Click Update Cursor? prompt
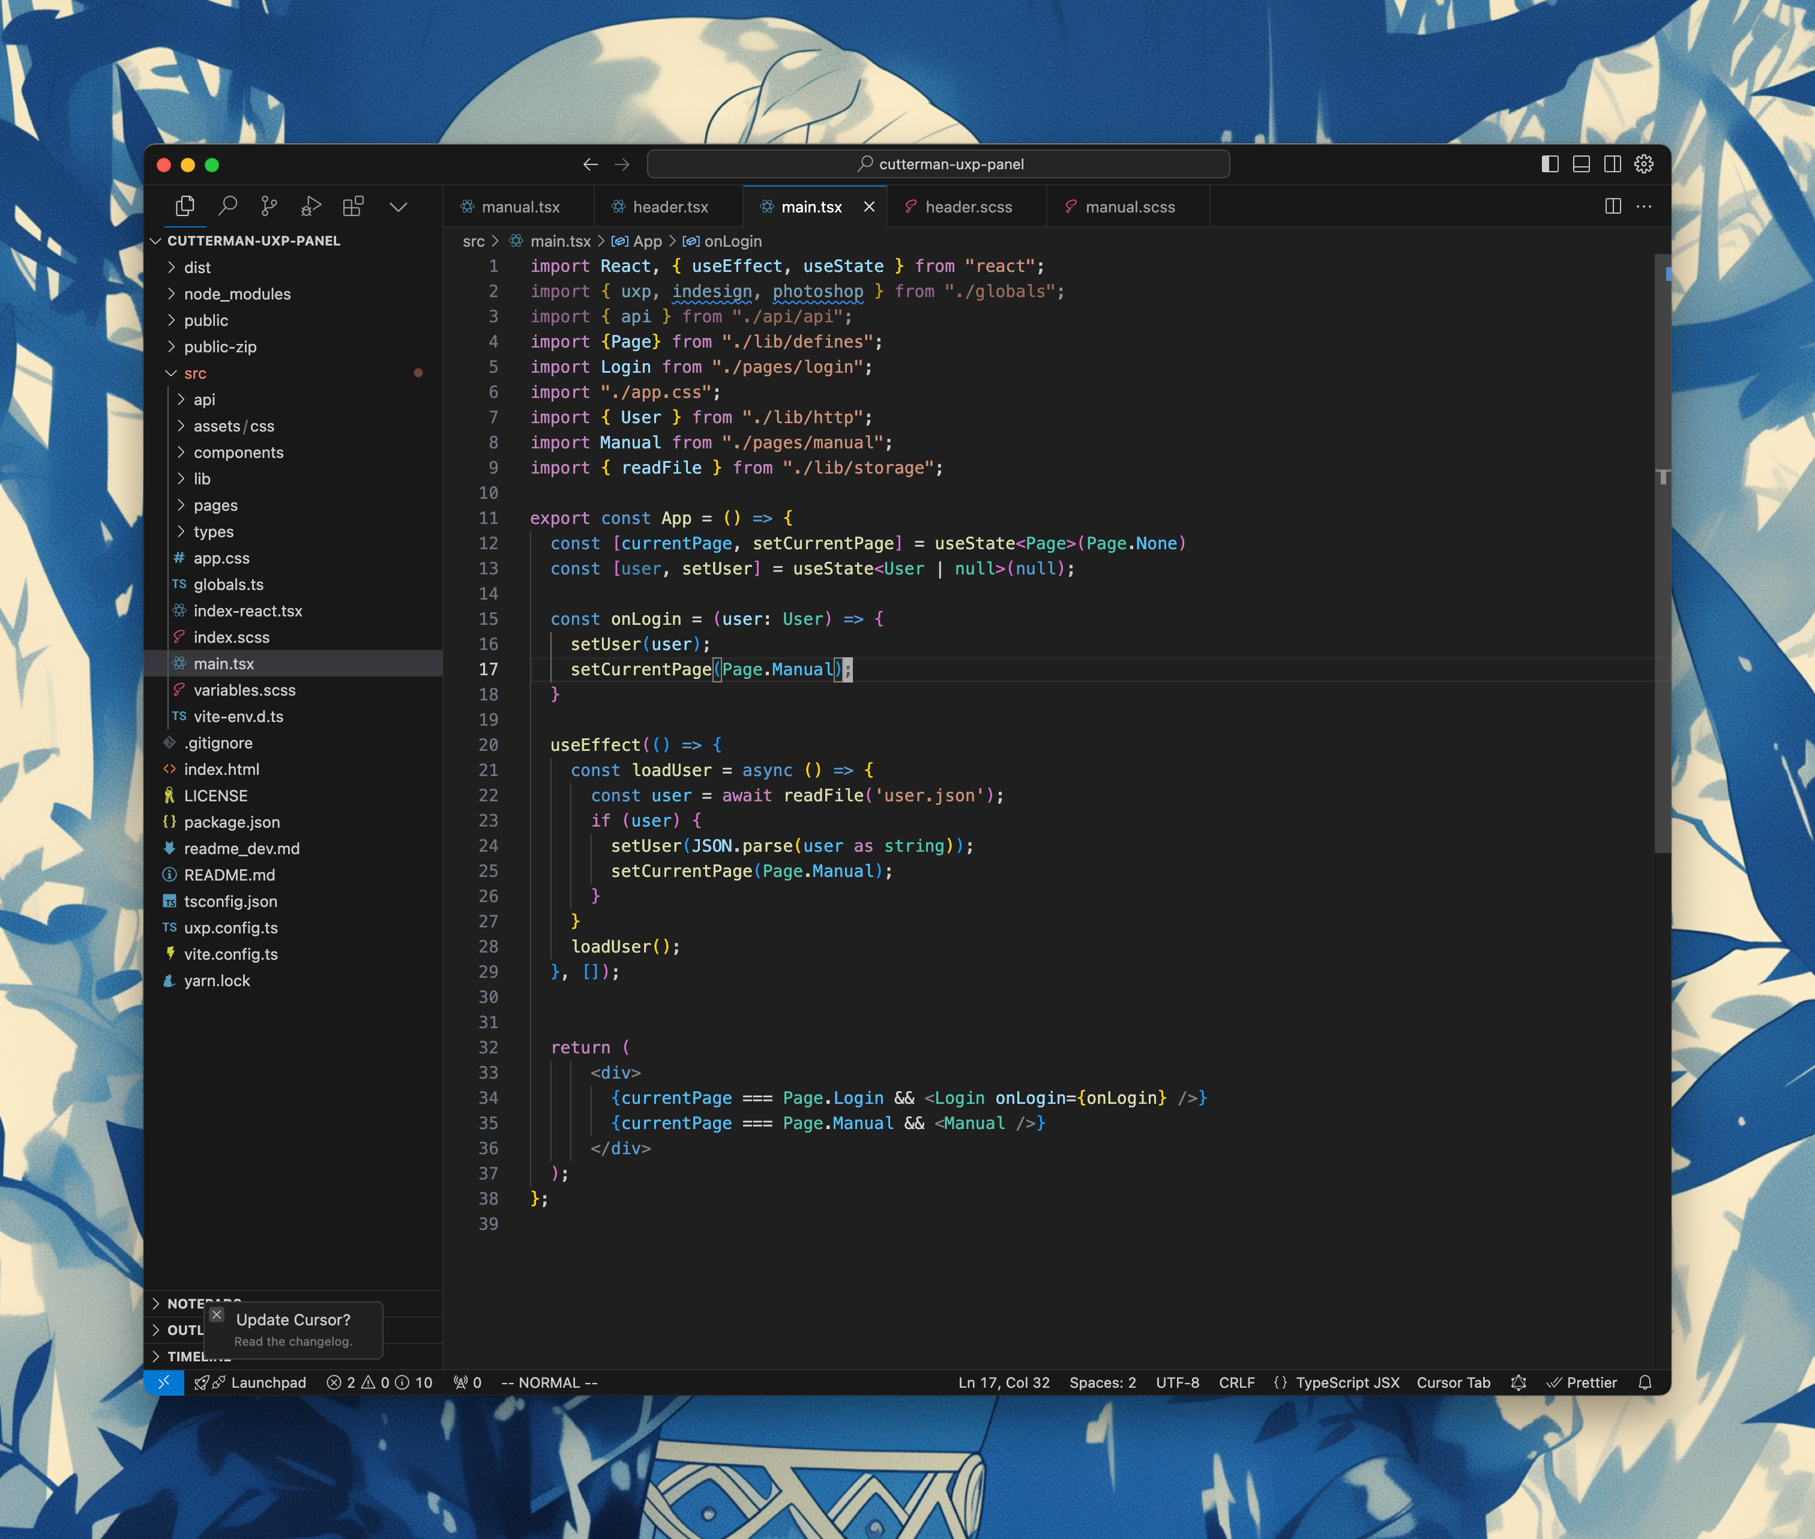 (293, 1320)
